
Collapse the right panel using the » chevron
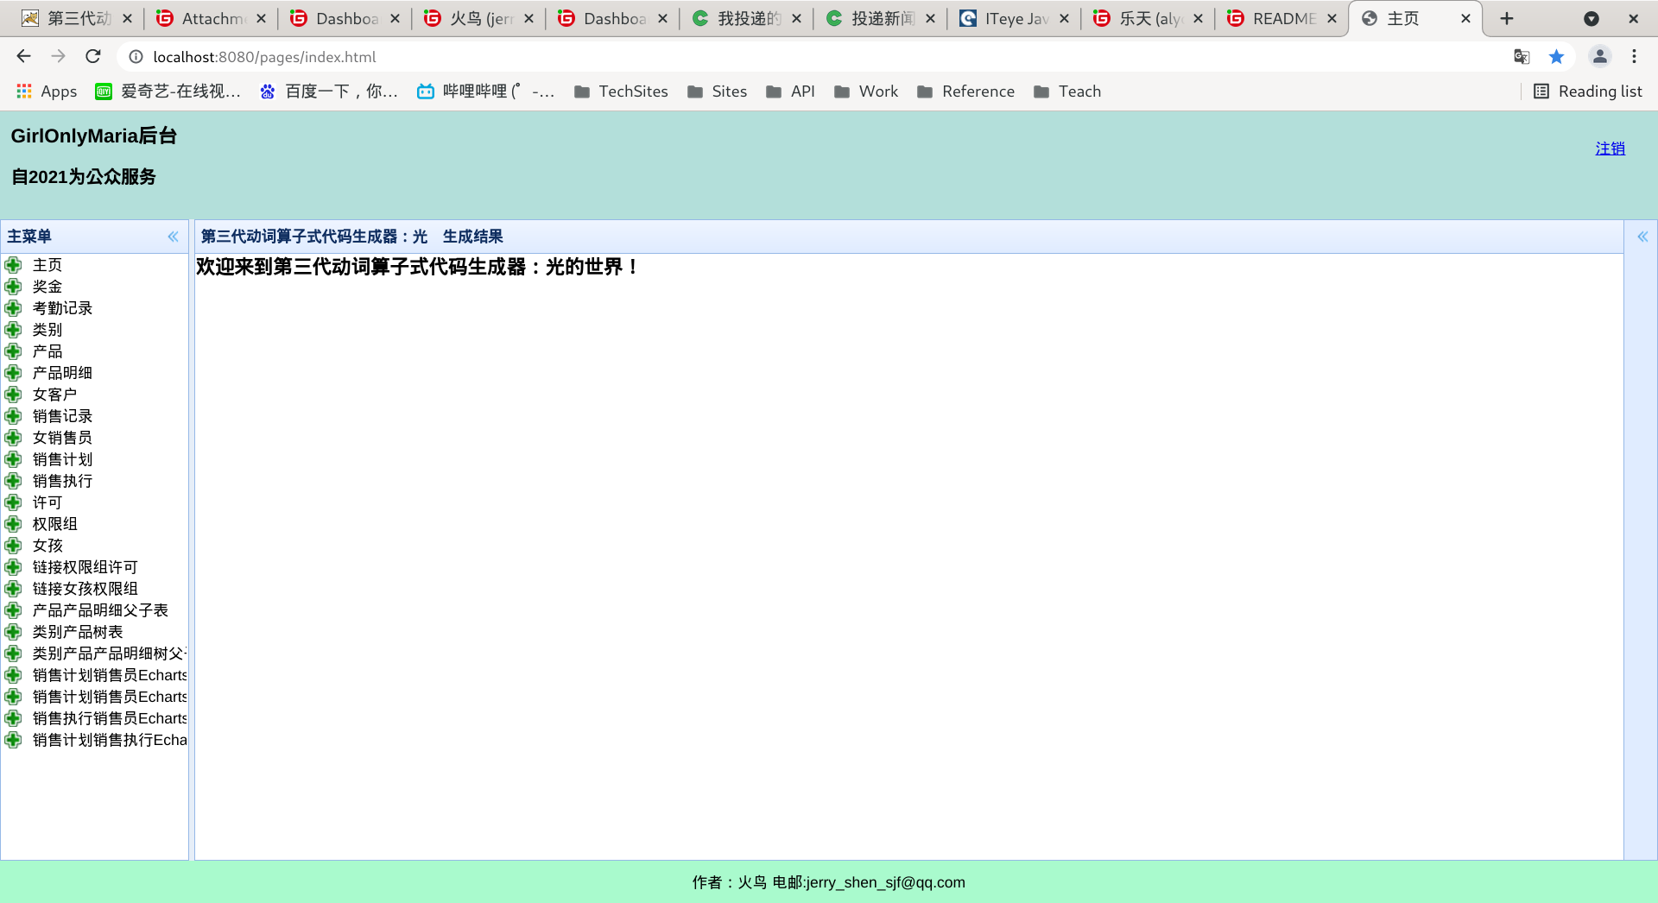tap(1643, 237)
